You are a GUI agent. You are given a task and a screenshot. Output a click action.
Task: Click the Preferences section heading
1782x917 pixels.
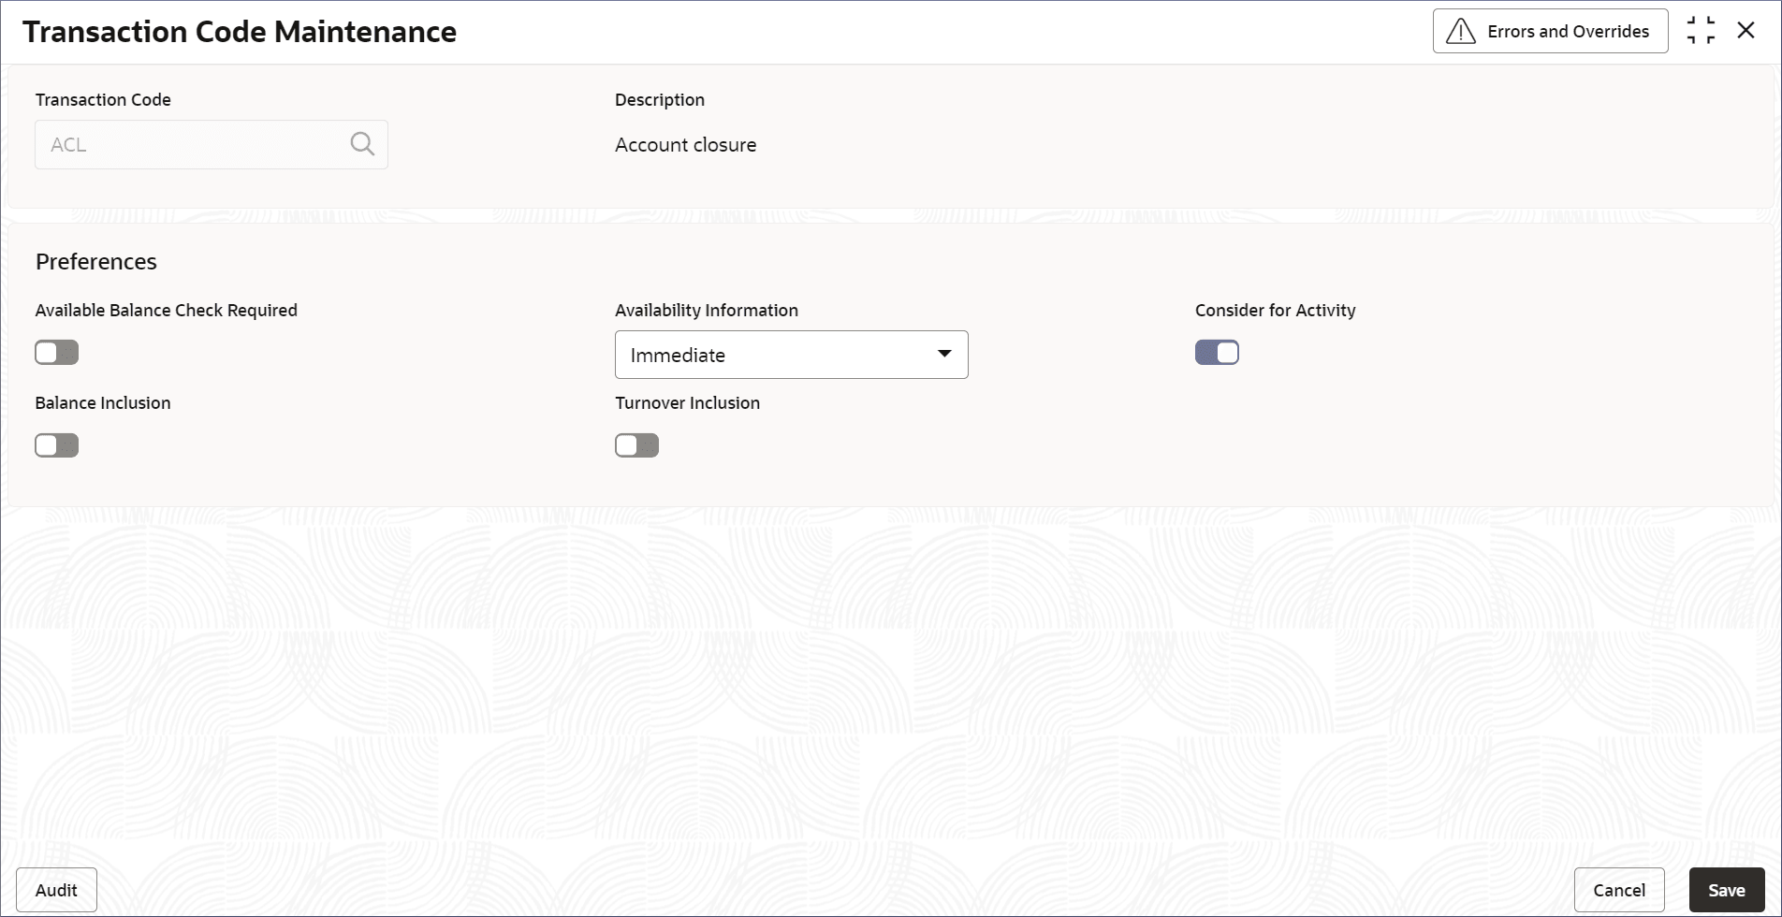tap(96, 262)
